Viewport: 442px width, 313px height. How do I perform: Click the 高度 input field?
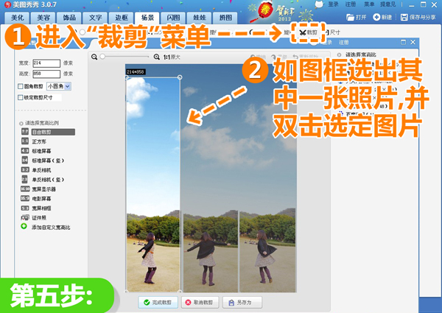click(x=46, y=74)
